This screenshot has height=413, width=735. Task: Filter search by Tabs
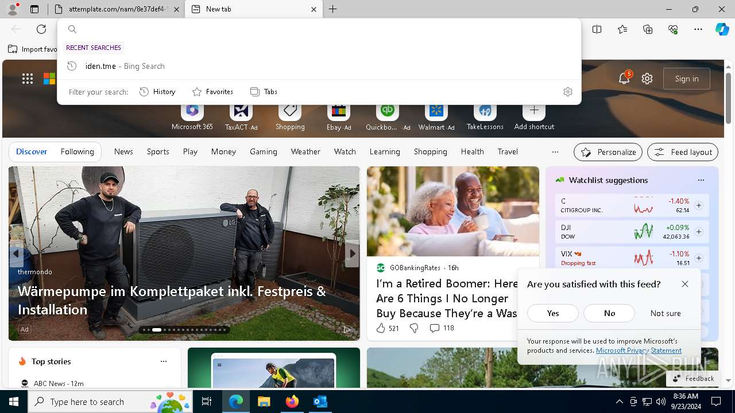coord(264,92)
